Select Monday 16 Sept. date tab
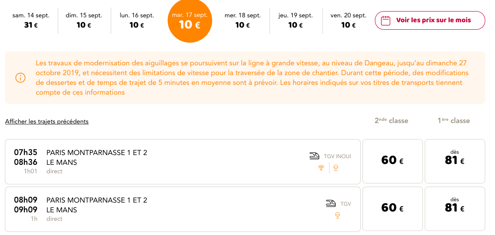 (137, 20)
